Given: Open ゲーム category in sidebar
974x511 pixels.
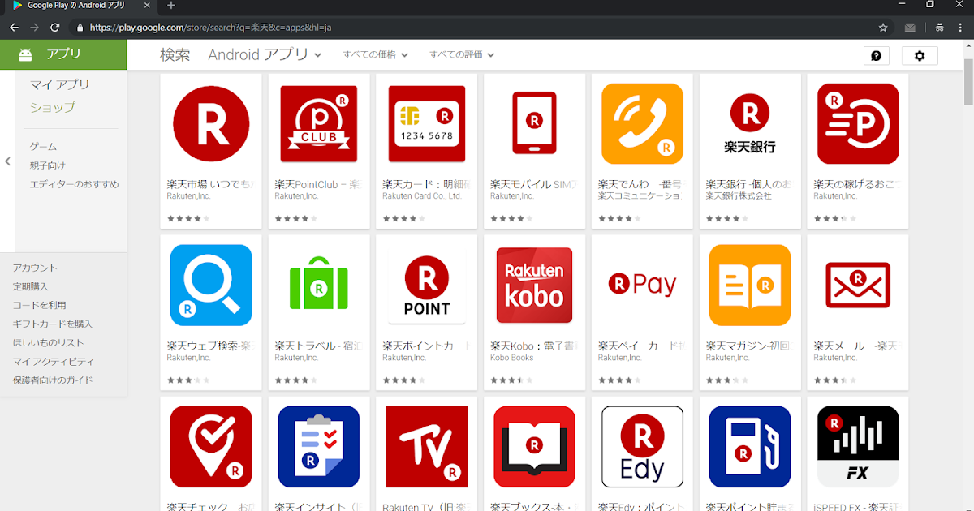Looking at the screenshot, I should click(x=44, y=147).
